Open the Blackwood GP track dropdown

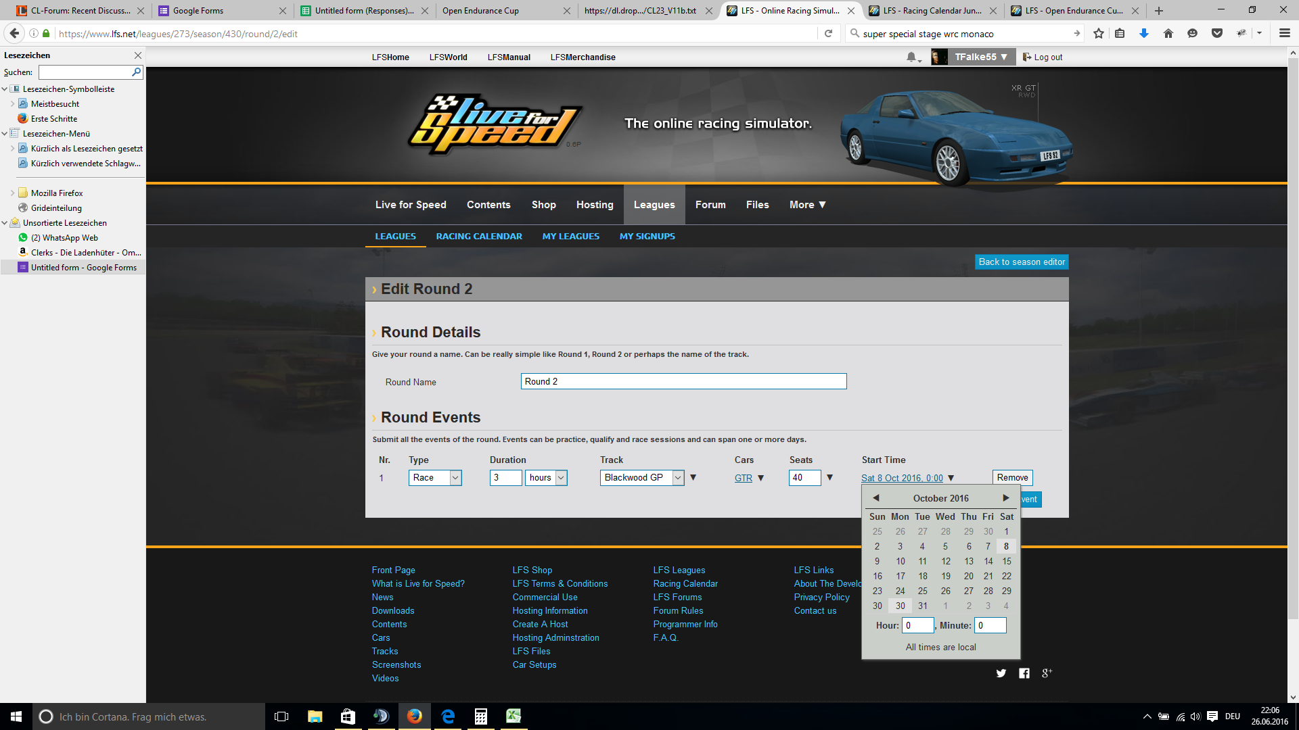click(x=642, y=478)
